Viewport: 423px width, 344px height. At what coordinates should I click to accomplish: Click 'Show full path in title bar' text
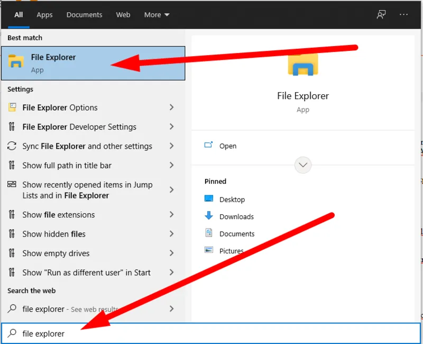point(67,165)
